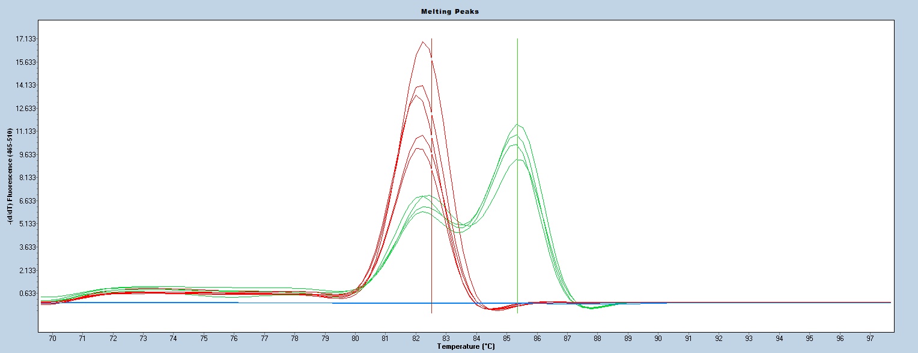Click the 97 tick on temperature axis
Screen dimensions: 918x353
[870, 339]
